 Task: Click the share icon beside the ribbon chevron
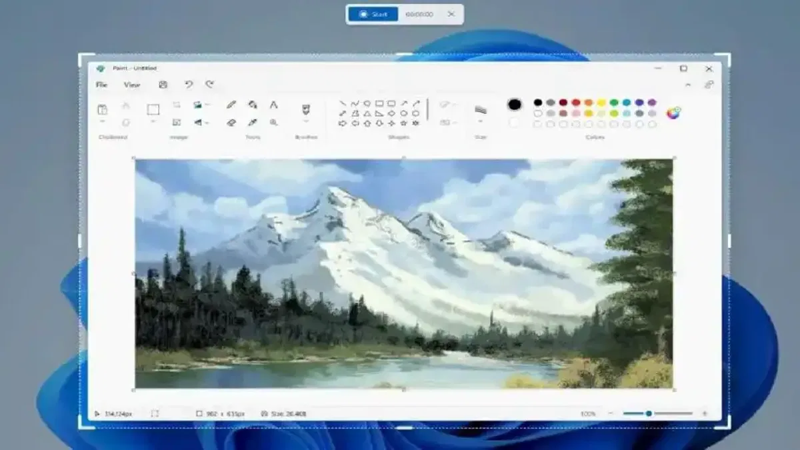coord(709,85)
